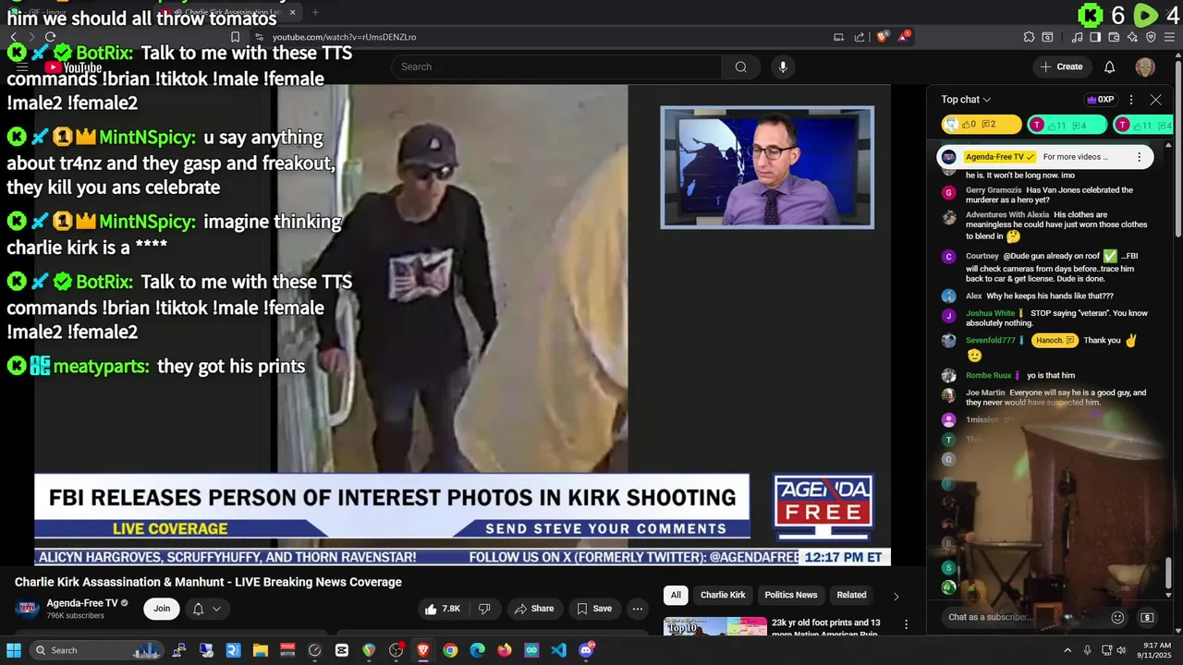This screenshot has width=1183, height=665.
Task: Select the Charlie Kirk filter chip
Action: (x=723, y=595)
